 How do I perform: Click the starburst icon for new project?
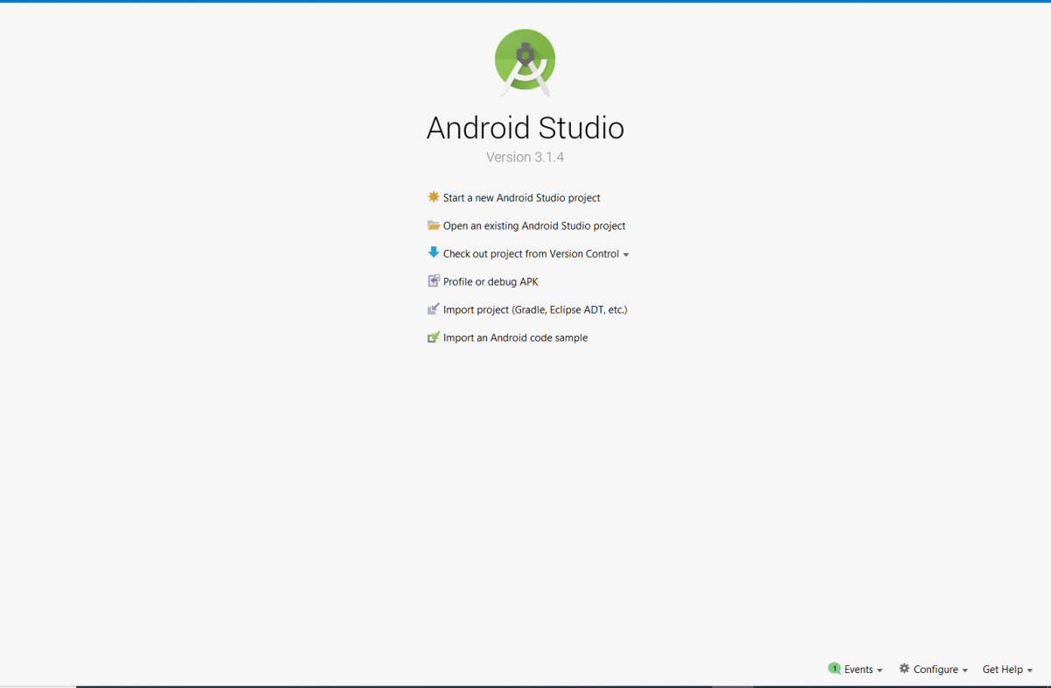click(x=434, y=197)
